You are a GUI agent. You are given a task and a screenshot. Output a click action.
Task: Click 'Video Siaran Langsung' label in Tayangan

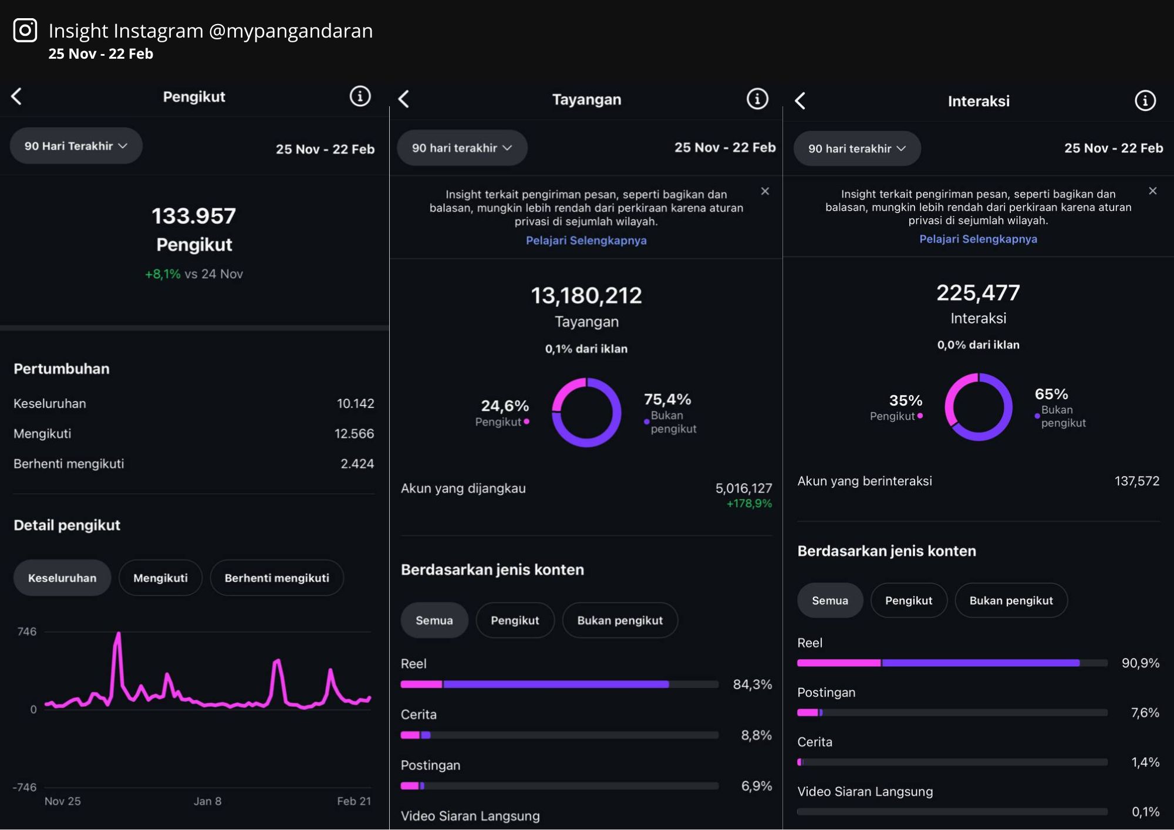470,816
